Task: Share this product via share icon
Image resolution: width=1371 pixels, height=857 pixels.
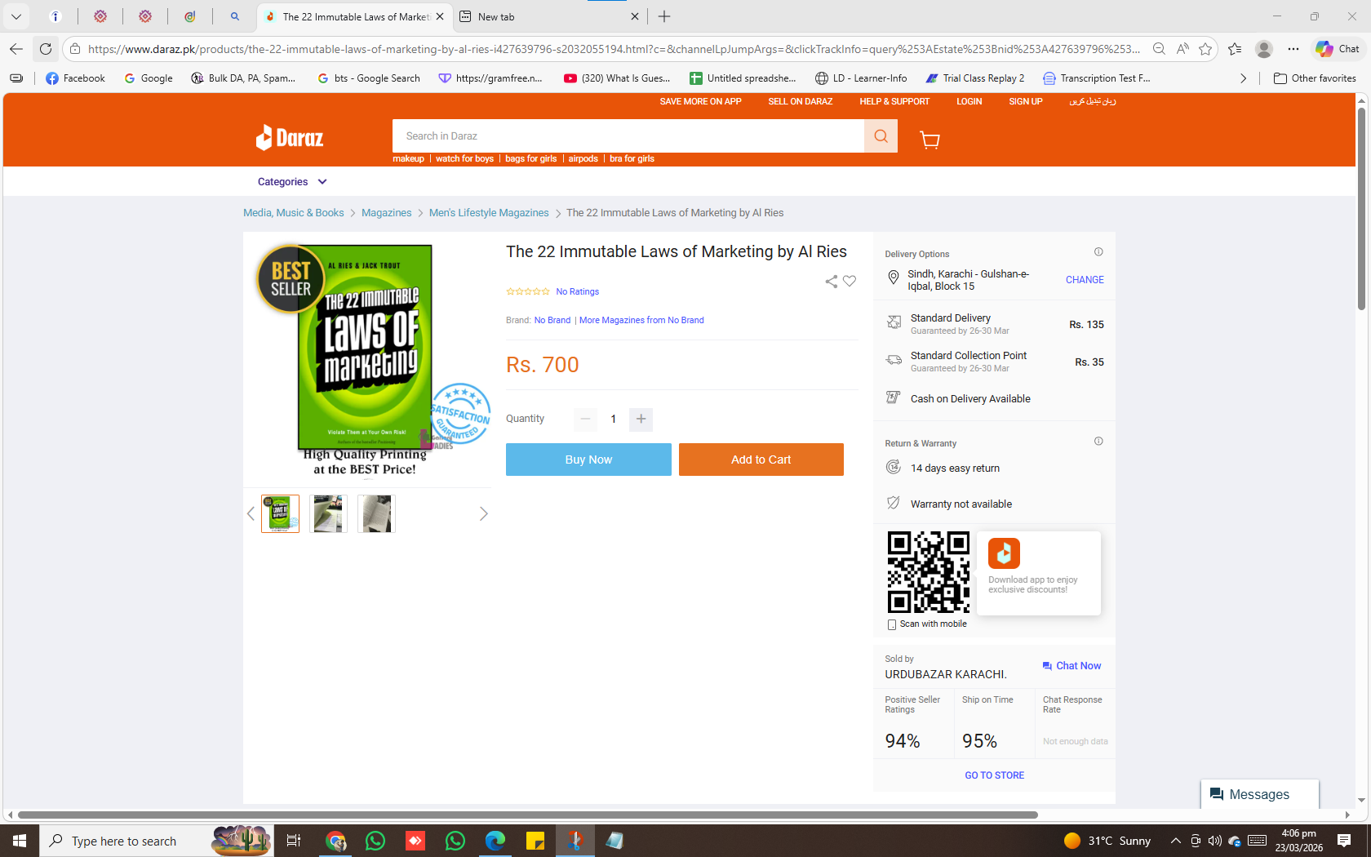Action: click(x=831, y=282)
